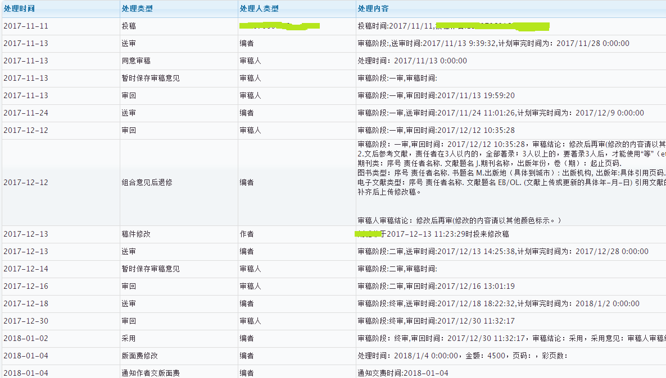Select the date cell 2017-12-30
The image size is (666, 378).
(x=26, y=321)
